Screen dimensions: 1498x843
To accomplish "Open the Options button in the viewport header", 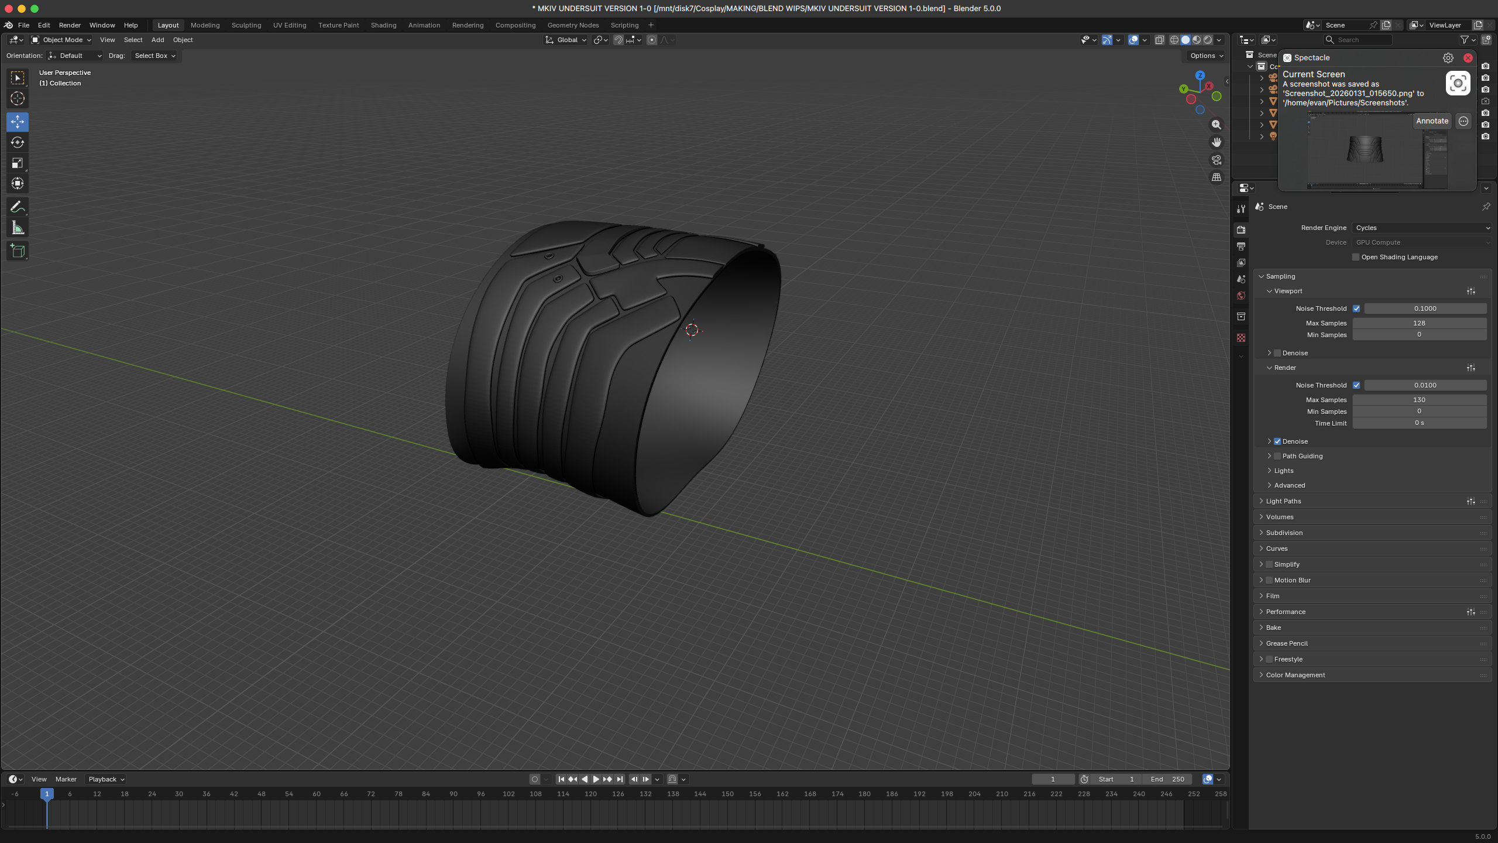I will click(1204, 56).
